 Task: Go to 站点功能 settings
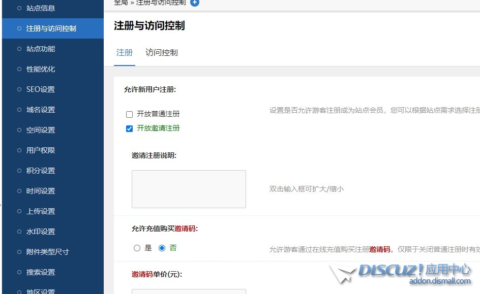41,49
